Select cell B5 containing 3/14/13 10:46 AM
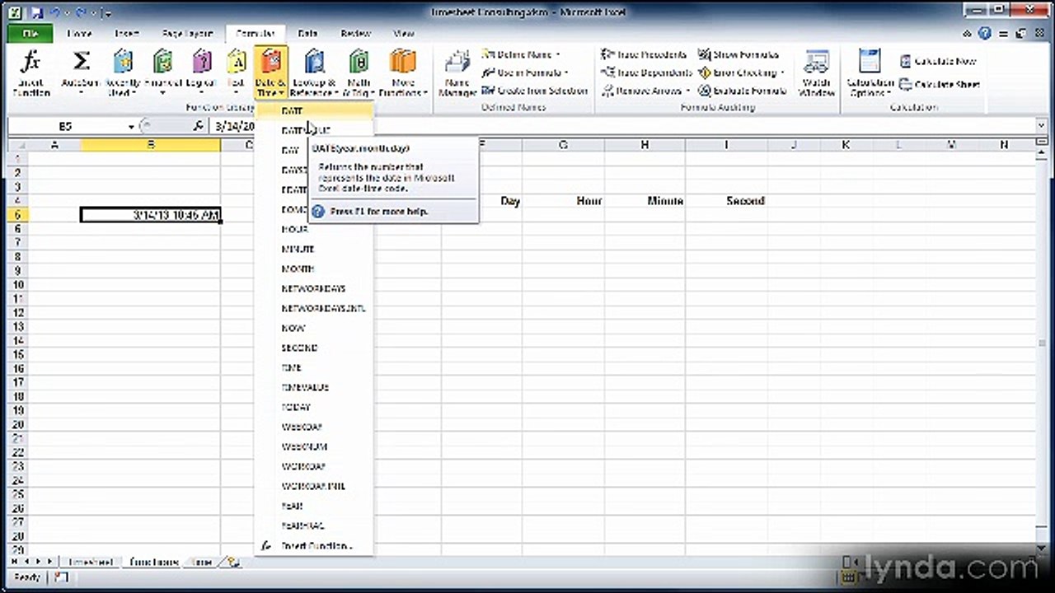Image resolution: width=1055 pixels, height=593 pixels. [x=151, y=215]
